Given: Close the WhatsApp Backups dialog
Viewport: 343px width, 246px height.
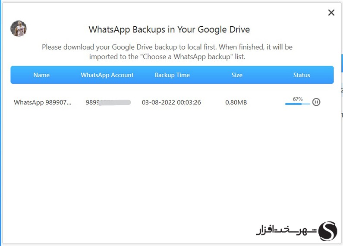Looking at the screenshot, I should pyautogui.click(x=331, y=13).
